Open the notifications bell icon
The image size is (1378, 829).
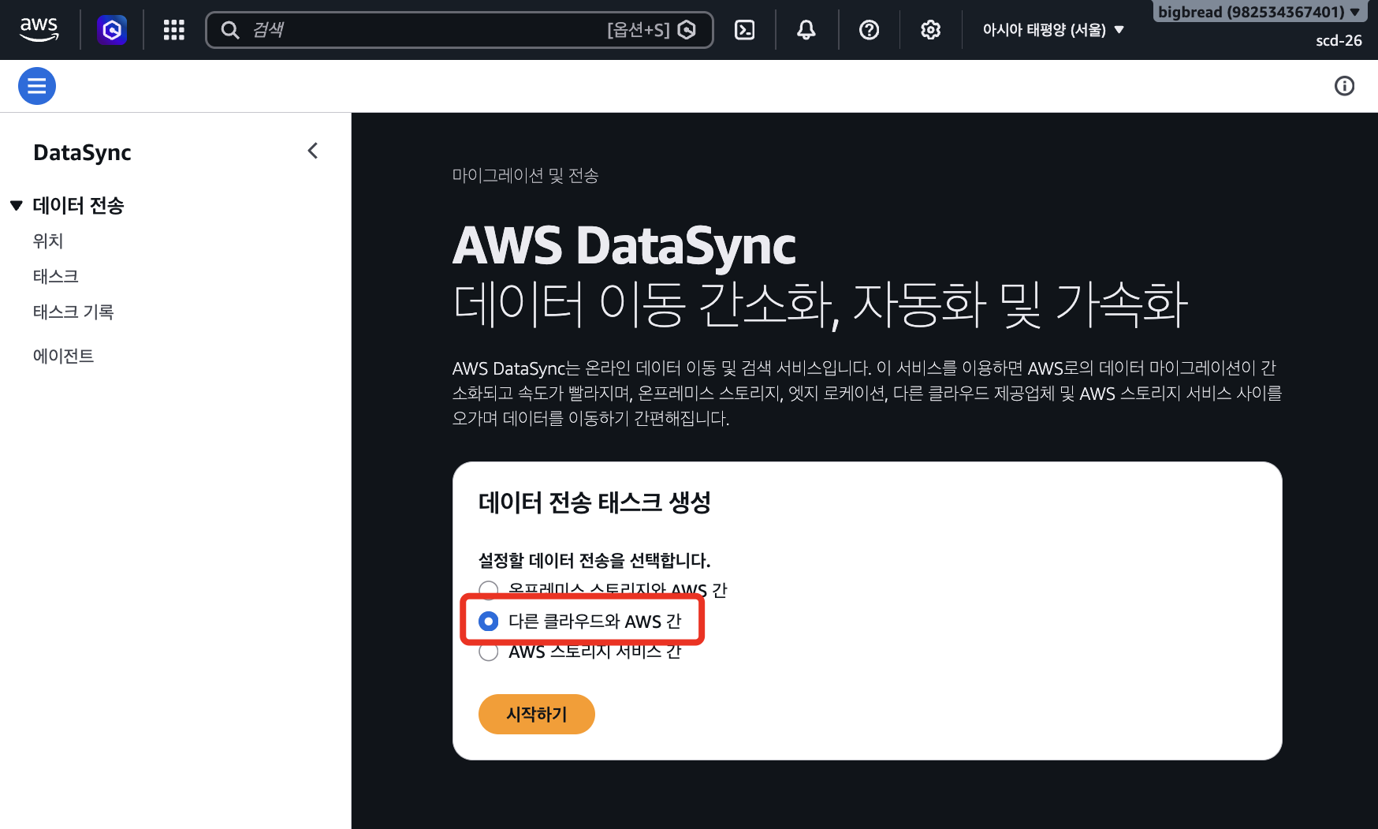(806, 30)
